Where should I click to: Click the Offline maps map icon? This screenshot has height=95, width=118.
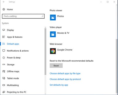click(4, 71)
